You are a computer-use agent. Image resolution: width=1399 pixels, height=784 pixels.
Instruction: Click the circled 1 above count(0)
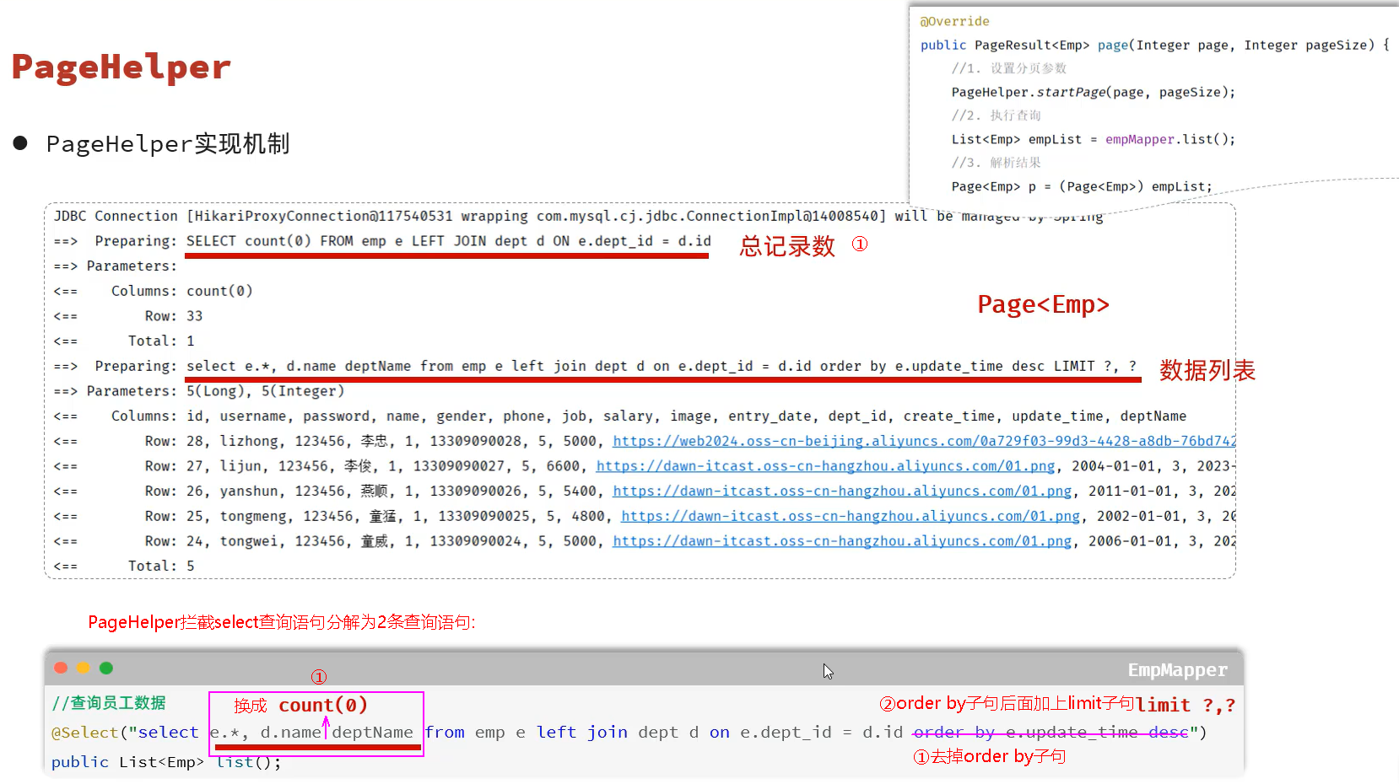[318, 677]
